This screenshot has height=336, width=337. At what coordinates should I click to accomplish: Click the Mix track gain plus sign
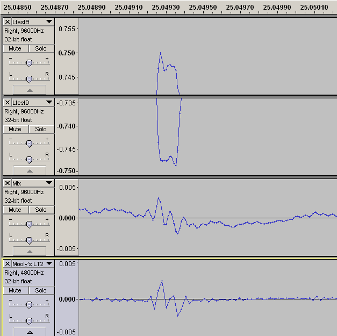47,219
